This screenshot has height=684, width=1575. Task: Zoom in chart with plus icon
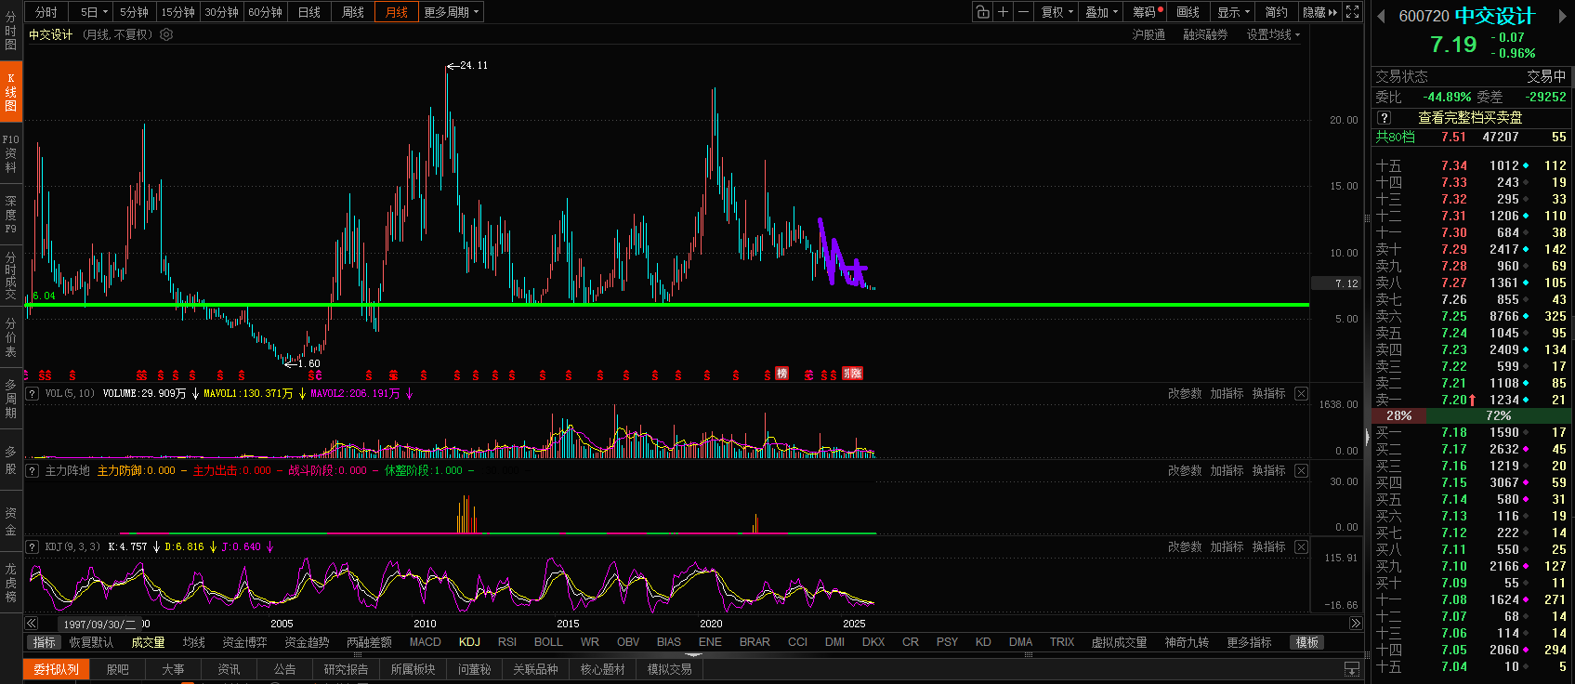click(x=1003, y=12)
